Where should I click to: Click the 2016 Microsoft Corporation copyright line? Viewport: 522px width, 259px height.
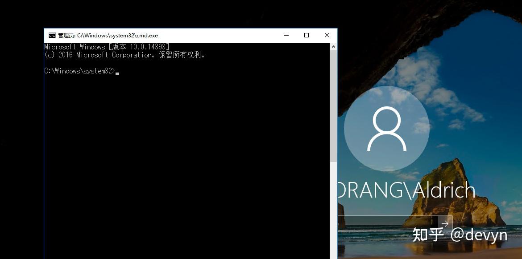pos(124,55)
